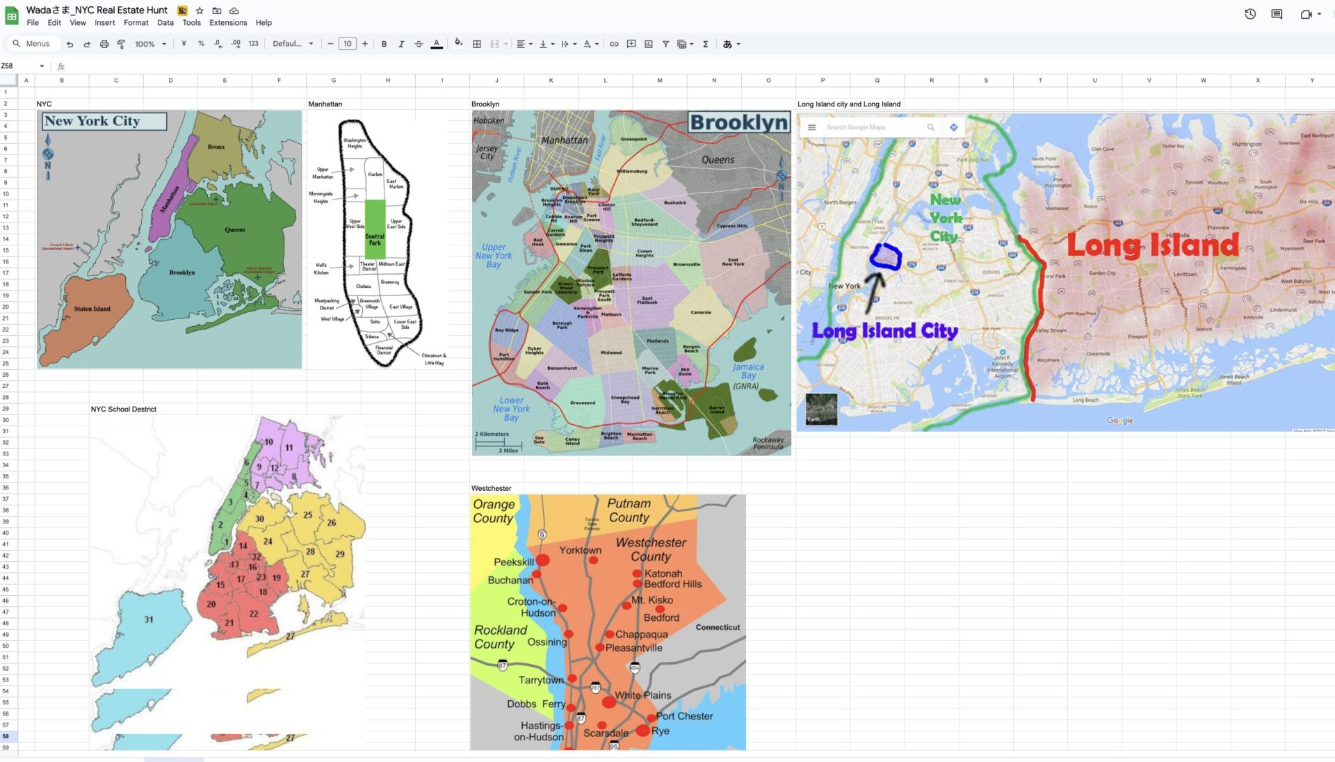Toggle italic formatting

(401, 44)
